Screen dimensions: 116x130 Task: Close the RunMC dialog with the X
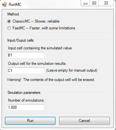(106, 3)
